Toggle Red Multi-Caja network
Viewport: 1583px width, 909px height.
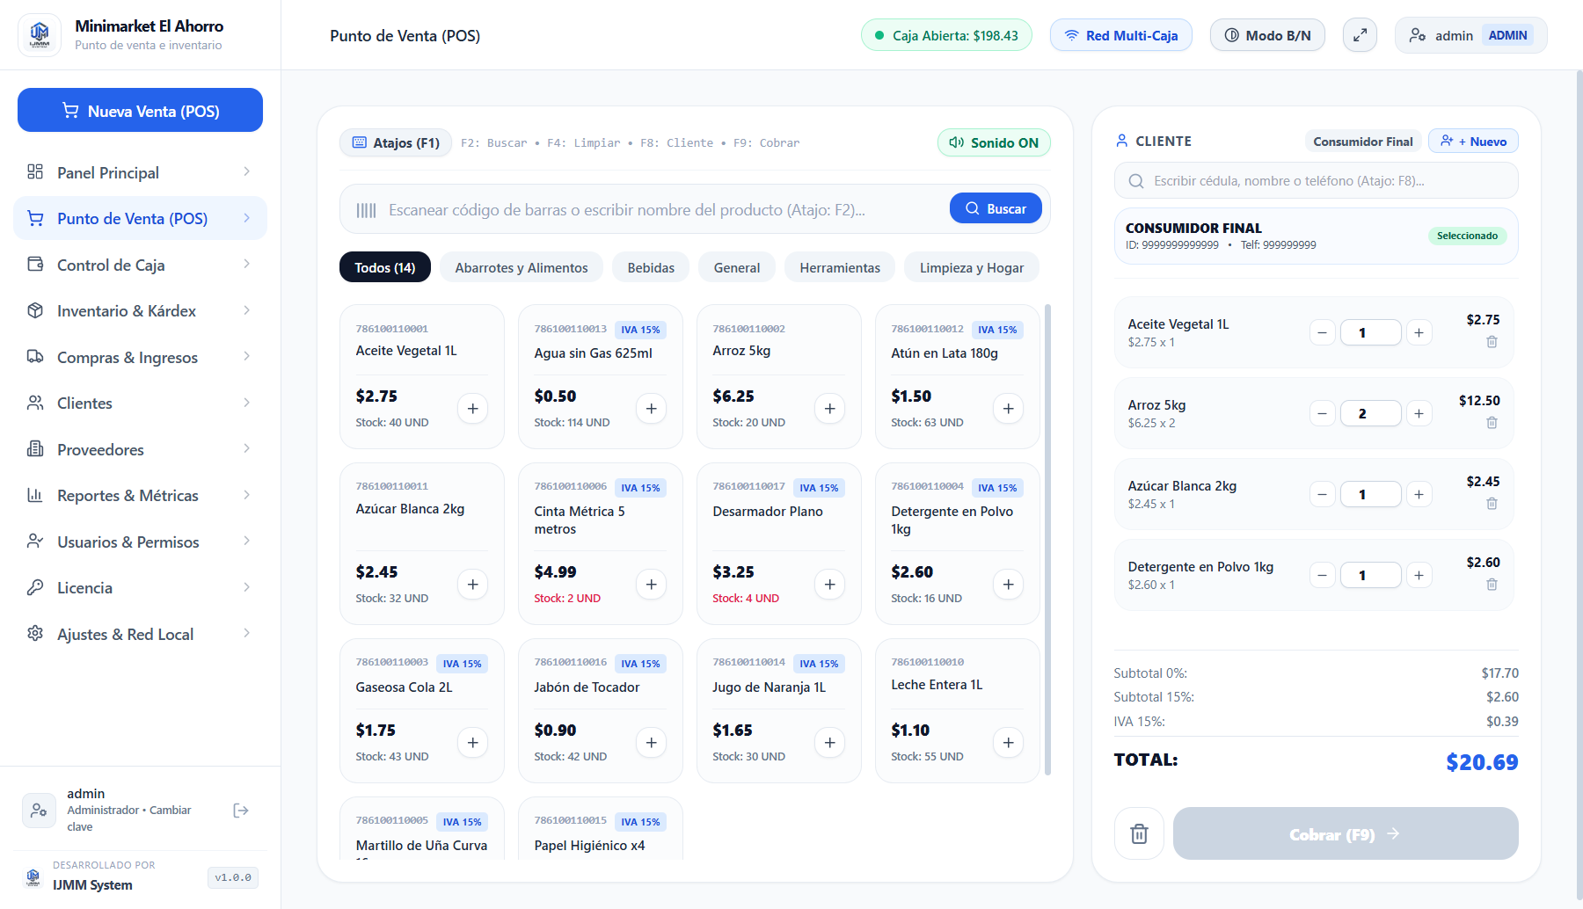tap(1121, 35)
